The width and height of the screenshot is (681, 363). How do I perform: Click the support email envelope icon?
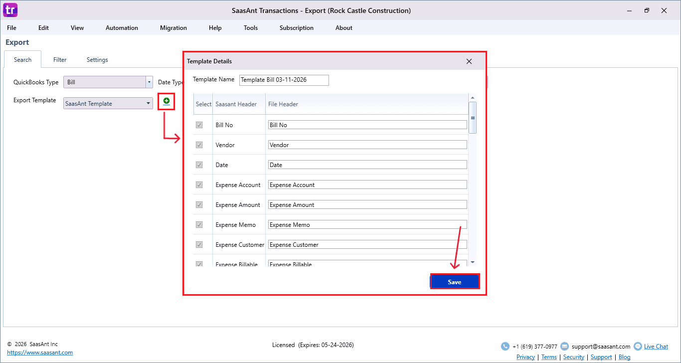[x=564, y=346]
